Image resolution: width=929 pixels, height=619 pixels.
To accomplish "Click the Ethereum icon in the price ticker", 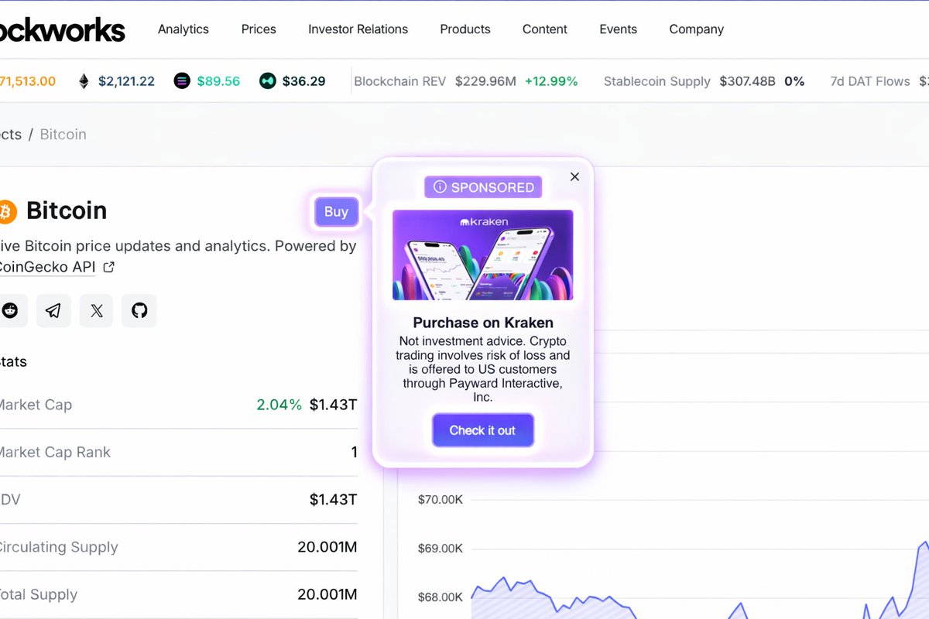I will 83,80.
